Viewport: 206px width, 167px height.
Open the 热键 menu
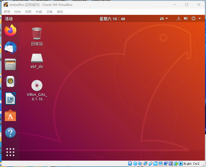pos(39,12)
